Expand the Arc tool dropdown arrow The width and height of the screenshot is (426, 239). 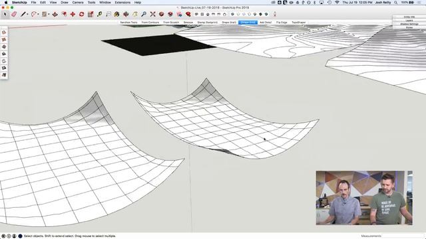pos(38,15)
